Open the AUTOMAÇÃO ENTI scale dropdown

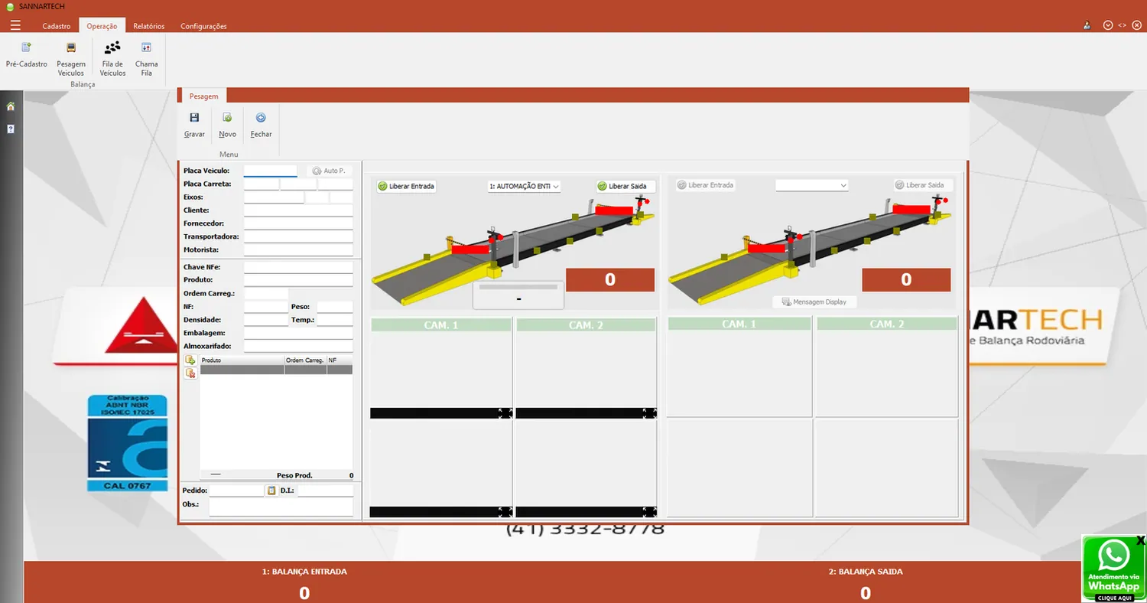(525, 186)
